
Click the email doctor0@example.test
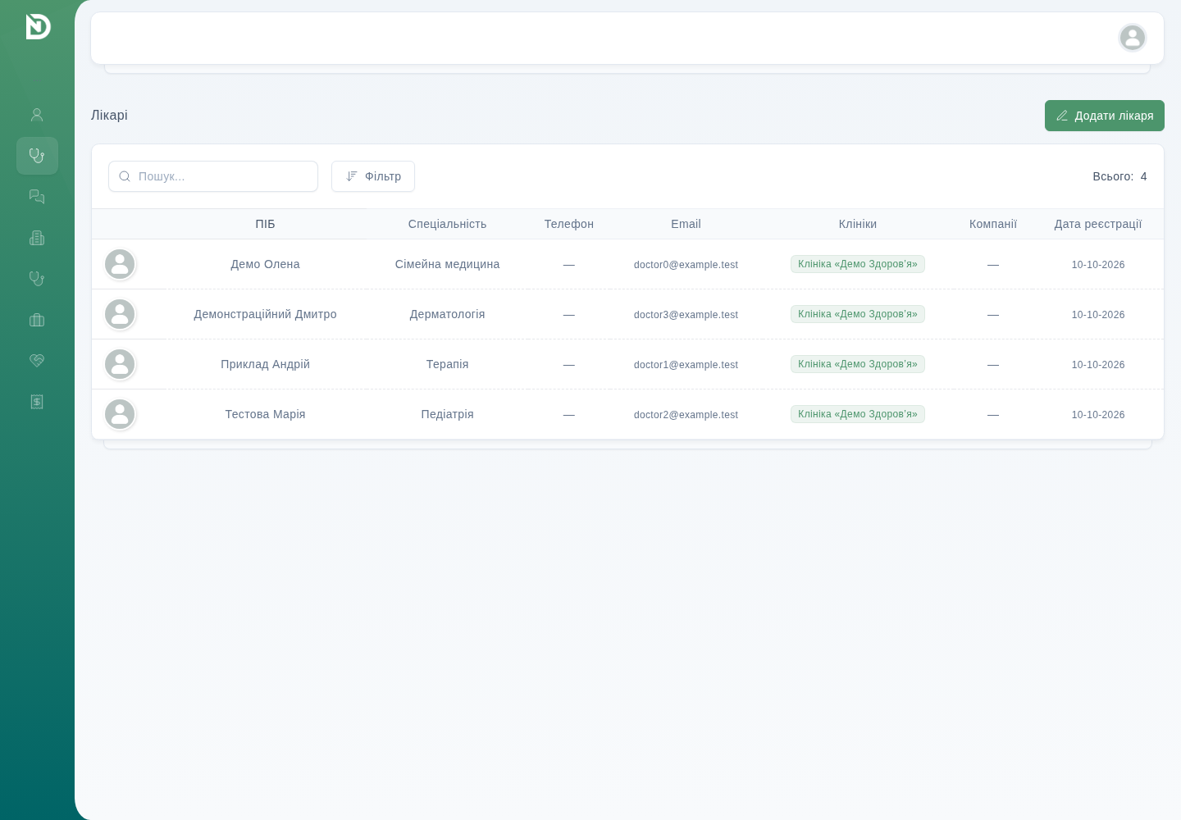point(686,265)
